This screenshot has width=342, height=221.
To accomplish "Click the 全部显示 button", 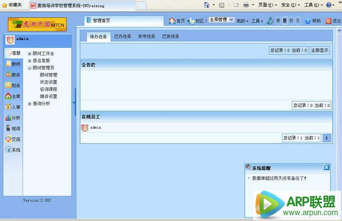I will click(x=320, y=50).
